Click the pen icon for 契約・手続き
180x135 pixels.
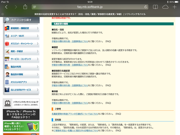pyautogui.click(x=7, y=51)
